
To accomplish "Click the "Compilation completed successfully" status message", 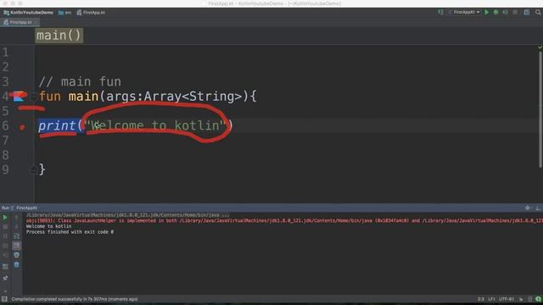I will pos(75,299).
